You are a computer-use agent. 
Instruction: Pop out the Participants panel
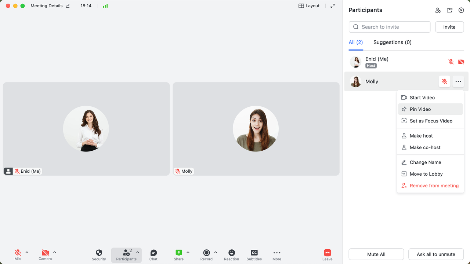point(449,10)
